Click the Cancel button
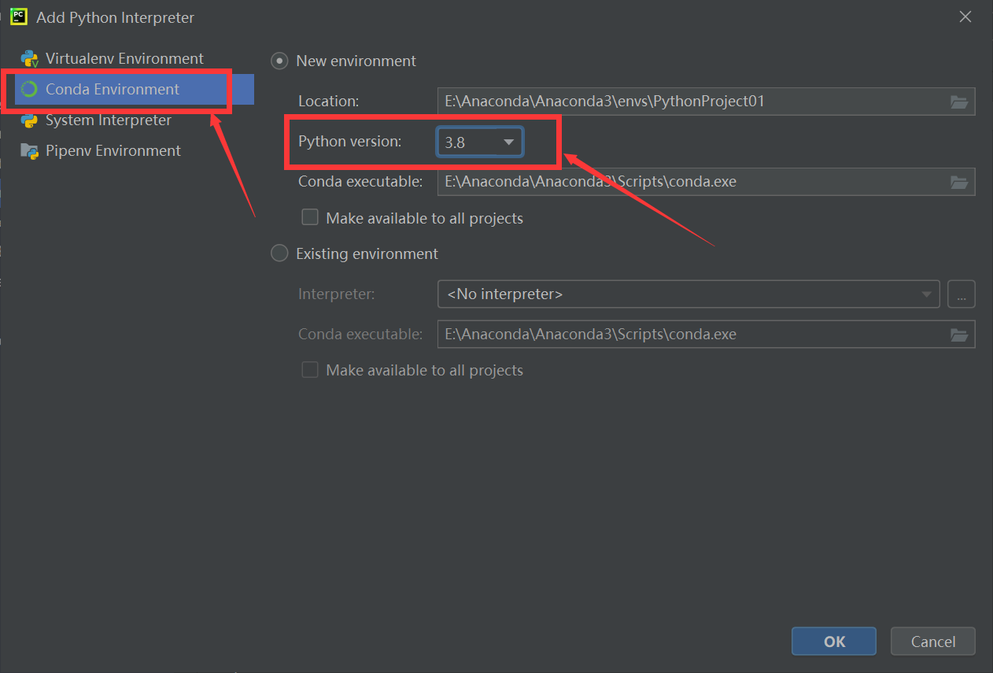993x673 pixels. coord(933,642)
